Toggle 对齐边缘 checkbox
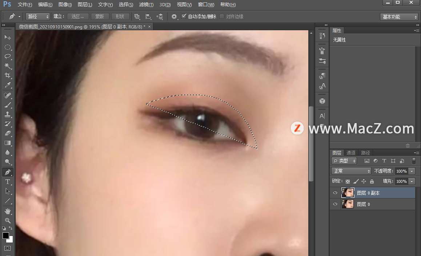The width and height of the screenshot is (421, 256). click(222, 16)
